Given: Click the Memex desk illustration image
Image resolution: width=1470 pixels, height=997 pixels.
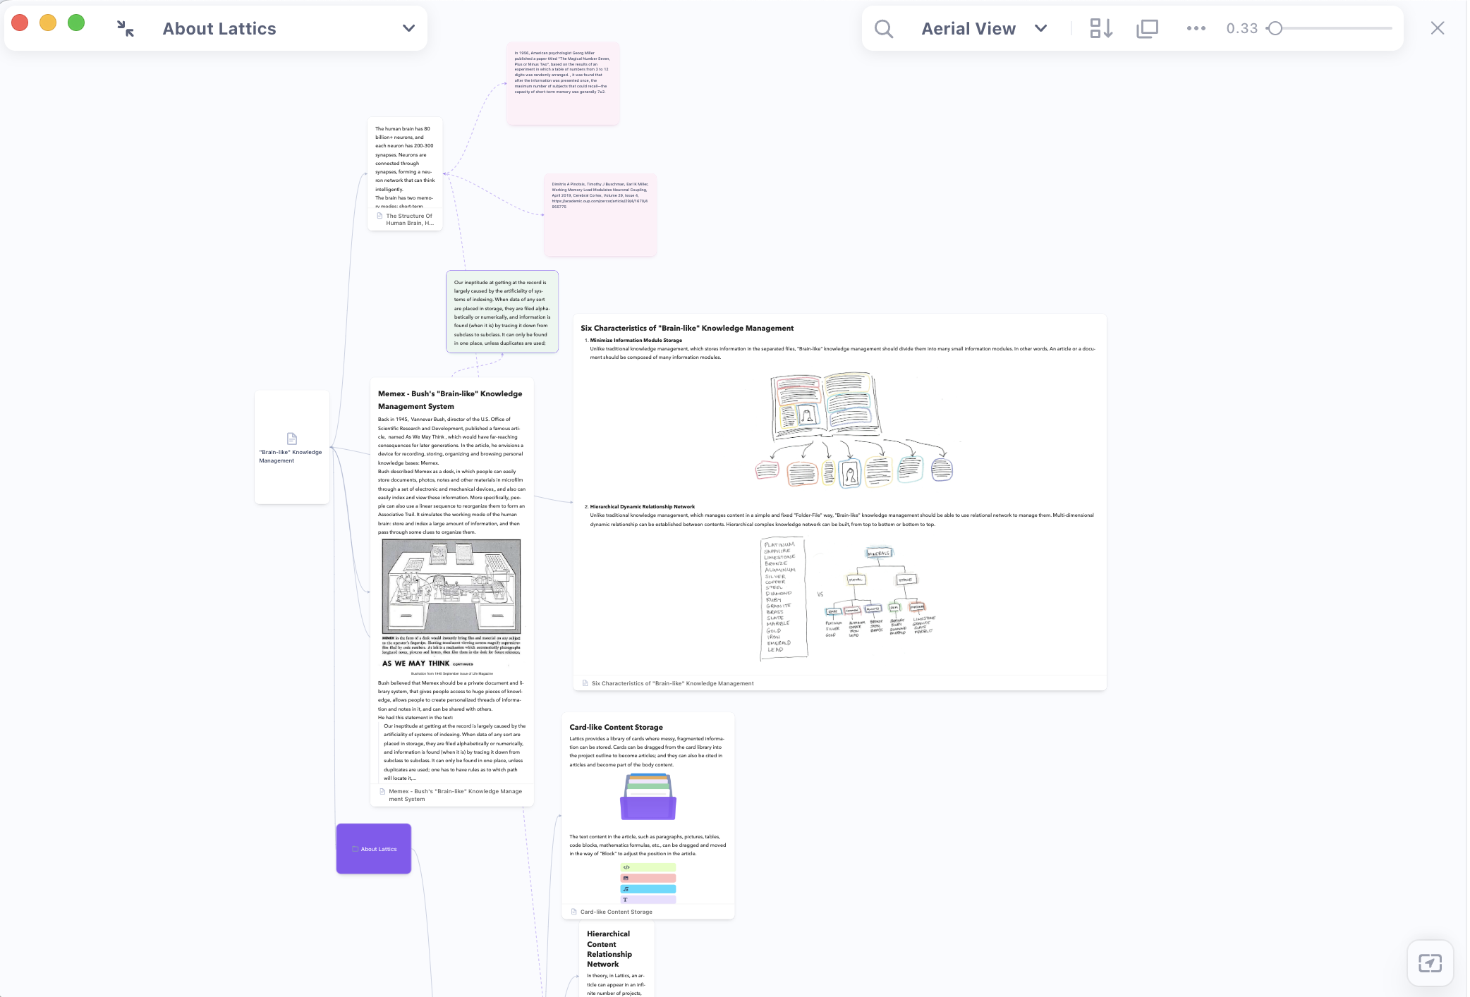Looking at the screenshot, I should pyautogui.click(x=451, y=587).
